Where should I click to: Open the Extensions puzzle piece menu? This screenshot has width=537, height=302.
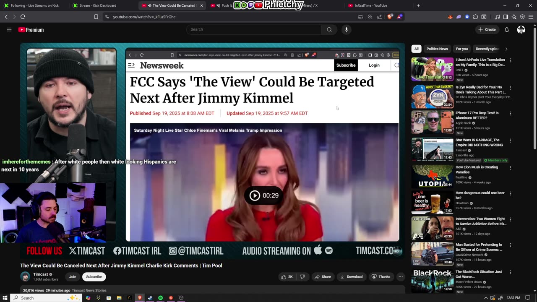[475, 17]
